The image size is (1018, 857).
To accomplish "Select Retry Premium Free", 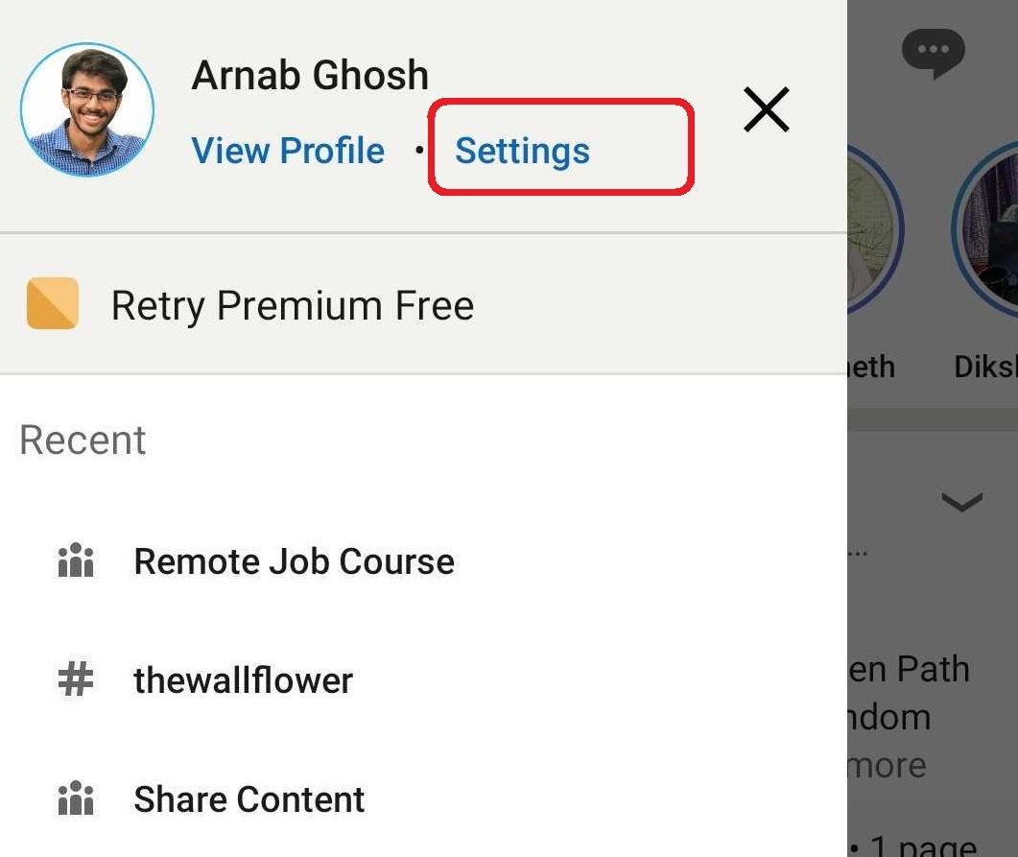I will [293, 305].
